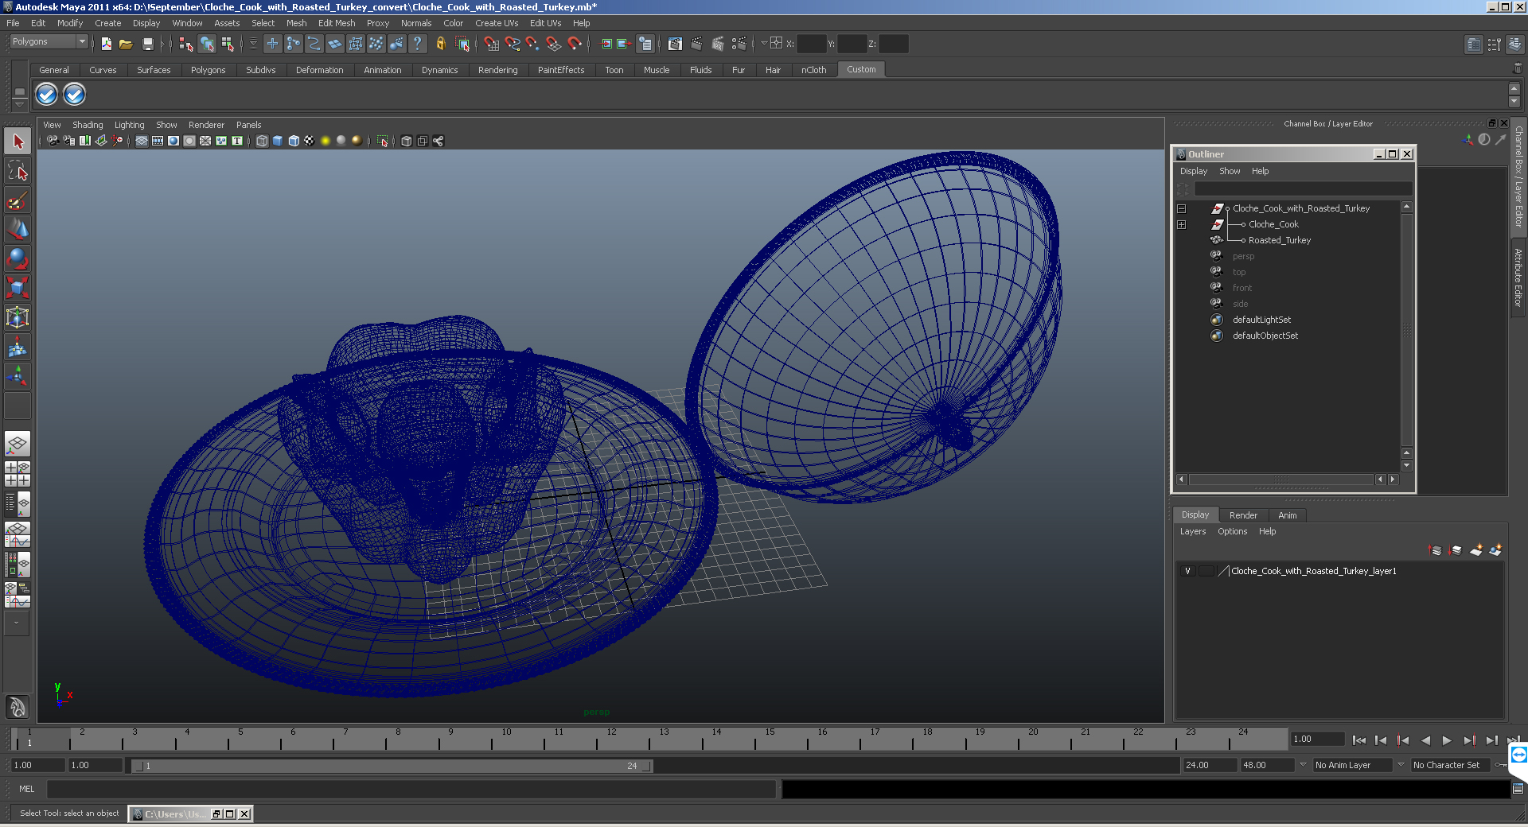Create new empty layer icon
Screen dimensions: 1528x827
(x=1476, y=549)
